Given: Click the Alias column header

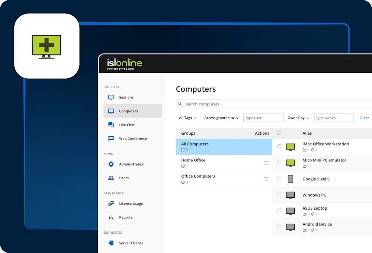Looking at the screenshot, I should coord(307,133).
